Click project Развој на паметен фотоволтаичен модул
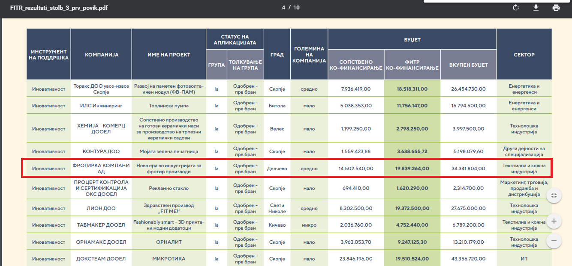 point(169,89)
